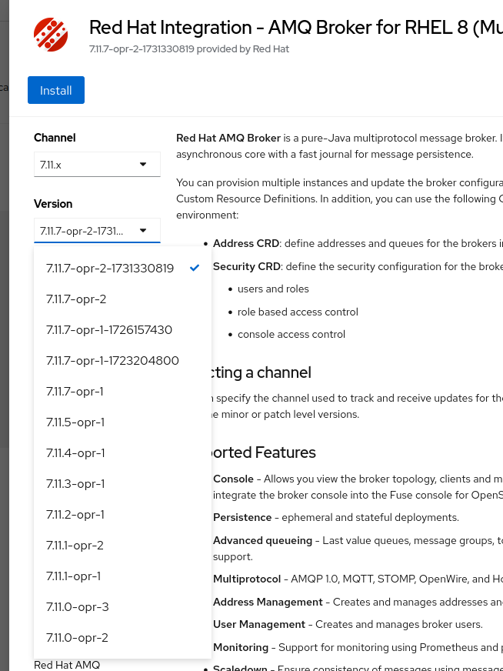503x671 pixels.
Task: Click the Channel dropdown caret arrow
Action: [x=143, y=165]
